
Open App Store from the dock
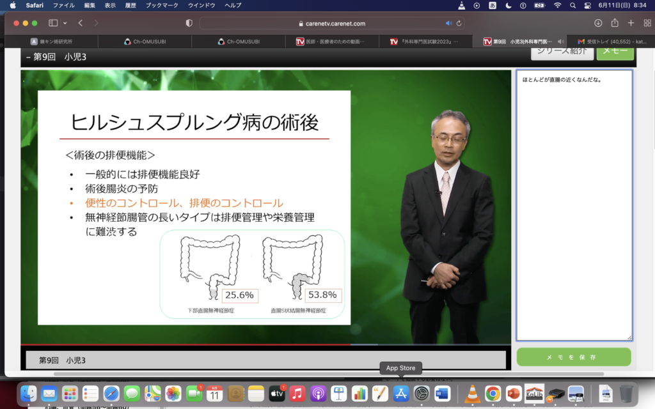(x=401, y=394)
